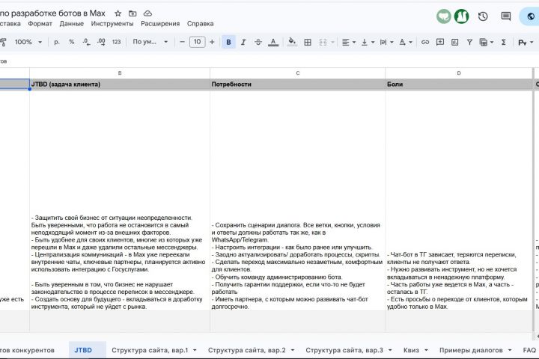Screen dimensions: 539x359
Task: Open filter views dropdown
Action: (x=487, y=42)
